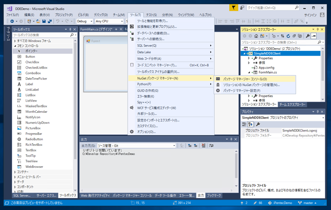331x210 pixels.
Task: Open the ビルド(B) menu
Action: (x=83, y=15)
